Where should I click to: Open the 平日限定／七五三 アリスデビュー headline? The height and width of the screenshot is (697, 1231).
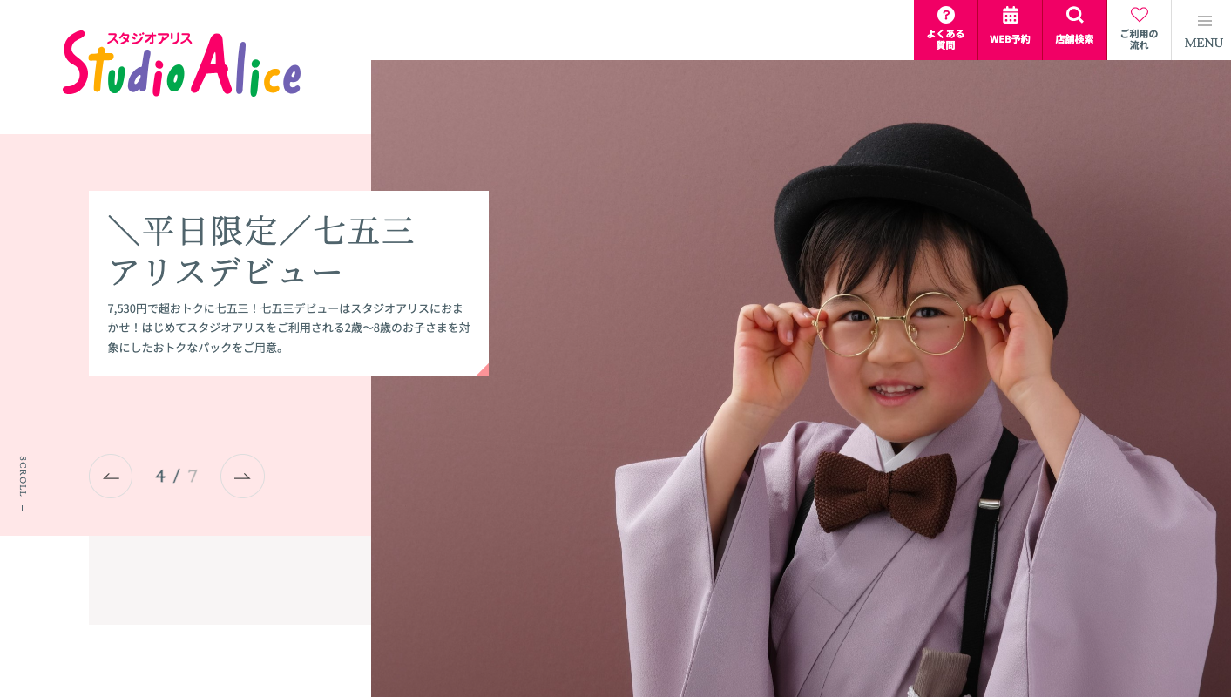tap(261, 251)
